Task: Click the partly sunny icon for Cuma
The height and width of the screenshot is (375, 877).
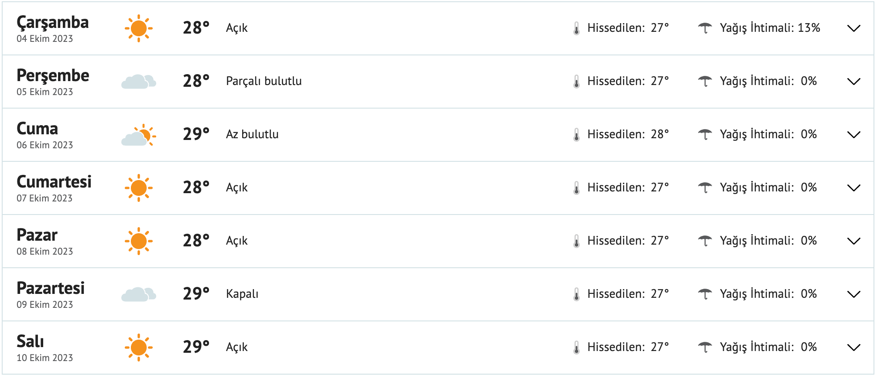Action: click(x=139, y=134)
